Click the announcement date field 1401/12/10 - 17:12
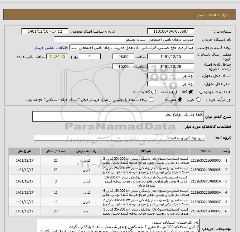Image resolution: width=240 pixels, height=232 pixels. [x=45, y=31]
